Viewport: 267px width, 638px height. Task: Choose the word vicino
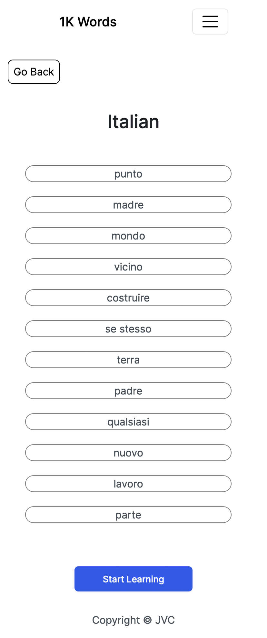pyautogui.click(x=128, y=267)
